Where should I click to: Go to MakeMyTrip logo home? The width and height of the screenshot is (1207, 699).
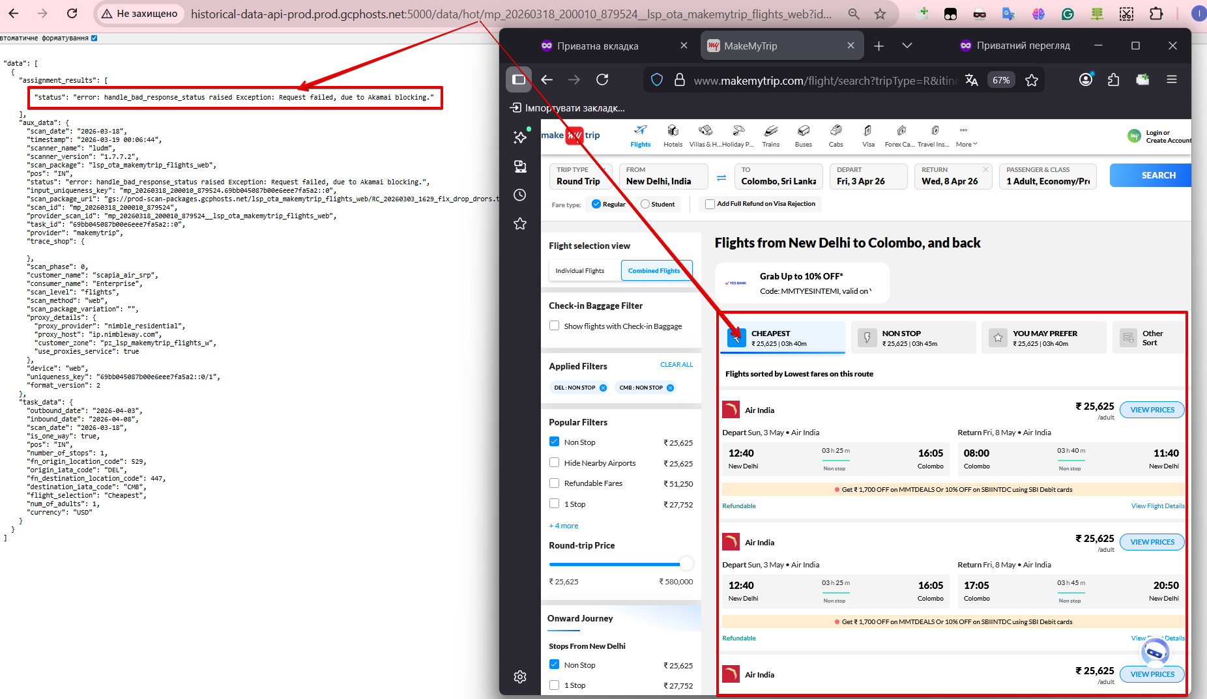tap(571, 136)
